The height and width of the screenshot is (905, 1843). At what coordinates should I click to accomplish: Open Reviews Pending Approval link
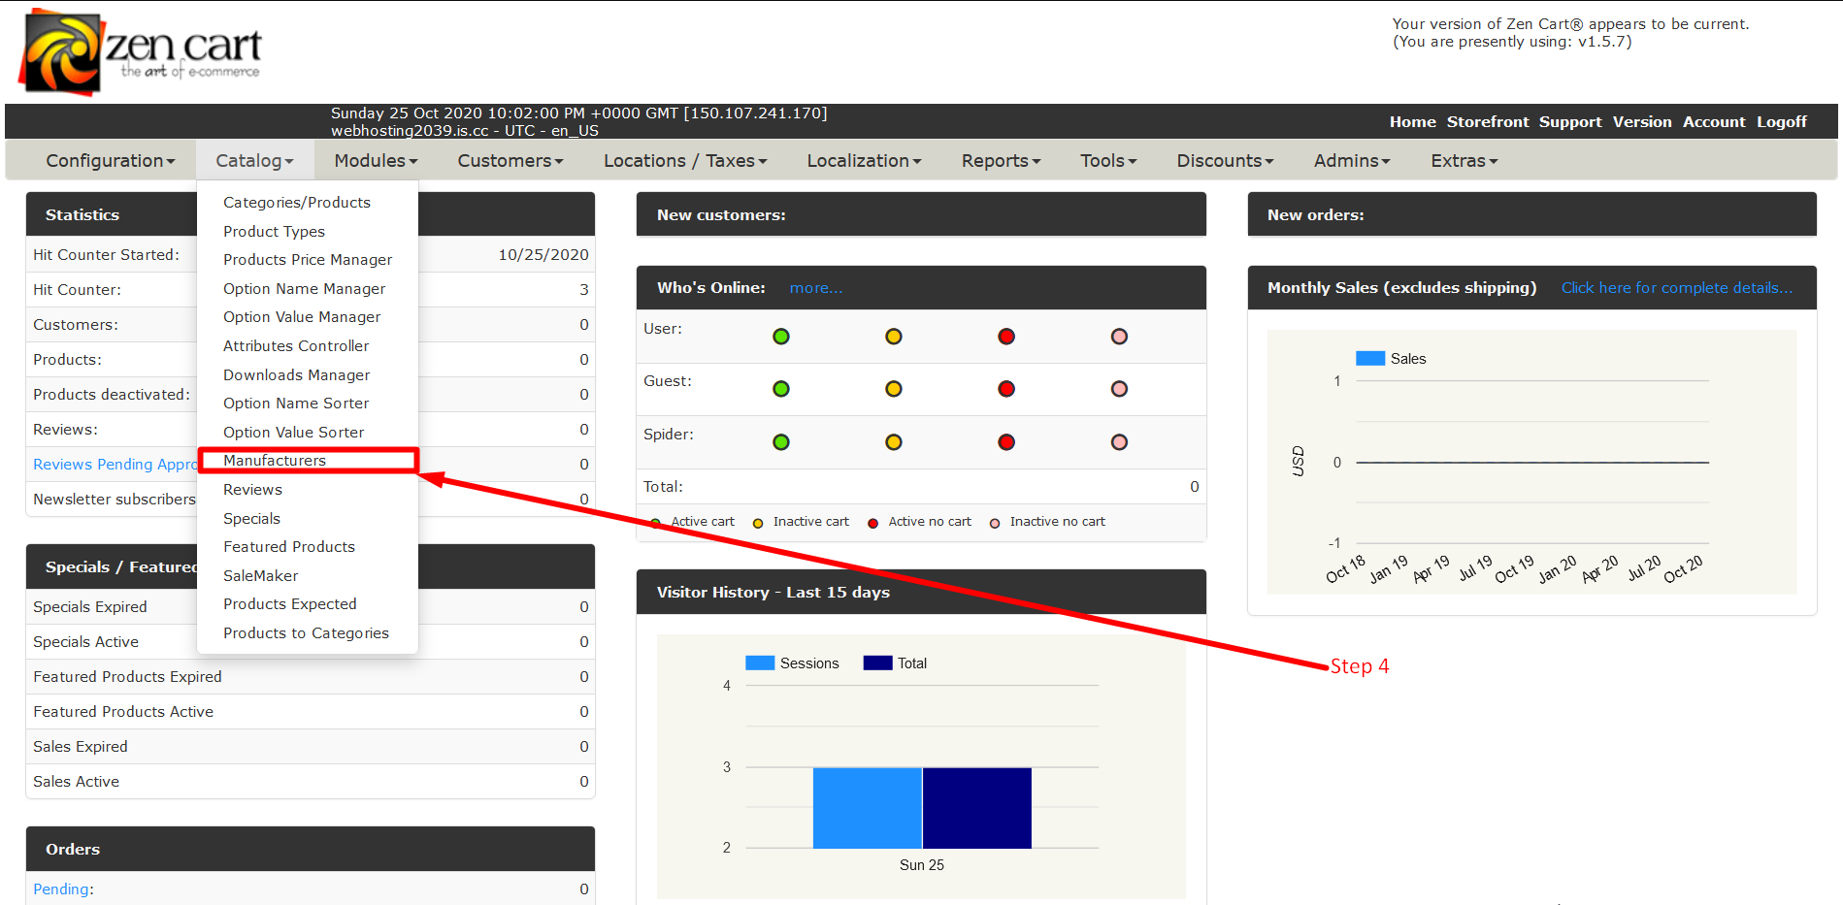tap(115, 465)
